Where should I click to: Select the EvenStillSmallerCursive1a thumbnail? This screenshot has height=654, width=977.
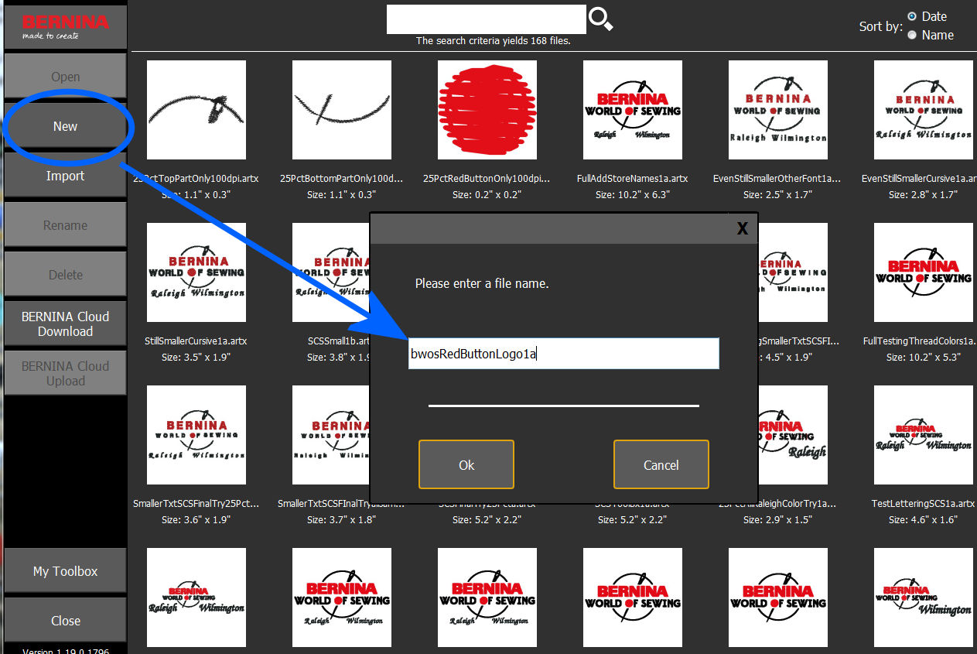[924, 111]
